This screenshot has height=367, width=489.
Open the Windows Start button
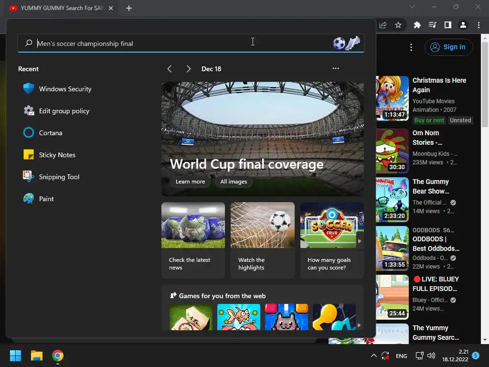click(x=15, y=356)
